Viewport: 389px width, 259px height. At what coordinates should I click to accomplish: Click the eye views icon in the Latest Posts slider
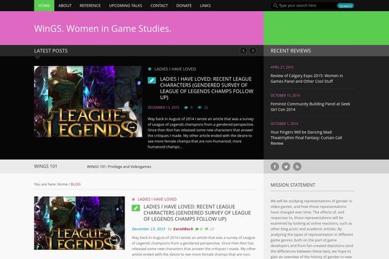point(200,107)
